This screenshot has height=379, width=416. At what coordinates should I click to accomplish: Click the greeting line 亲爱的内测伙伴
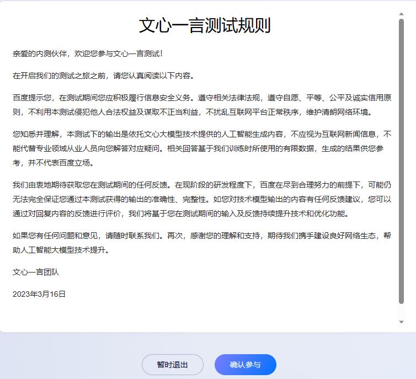point(88,54)
